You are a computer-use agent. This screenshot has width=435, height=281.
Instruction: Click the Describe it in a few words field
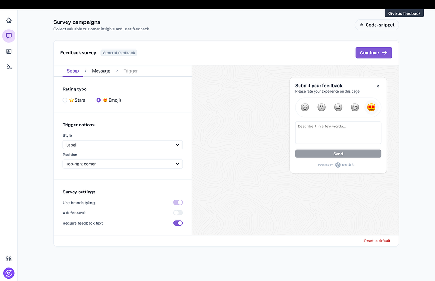(338, 133)
